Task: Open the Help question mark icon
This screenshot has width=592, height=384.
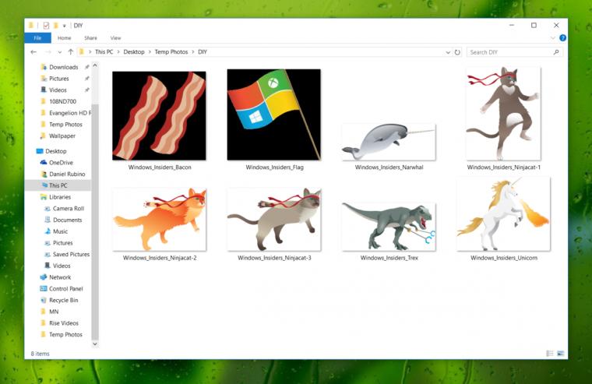Action: (x=562, y=37)
